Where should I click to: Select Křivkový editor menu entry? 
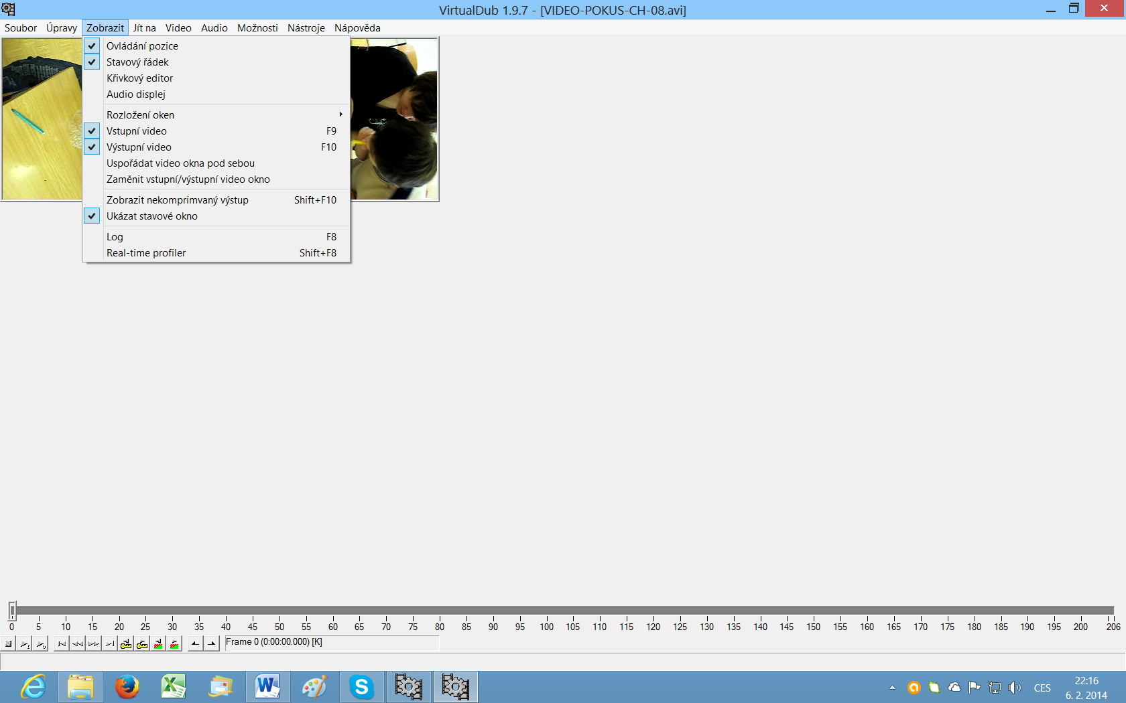click(x=139, y=78)
